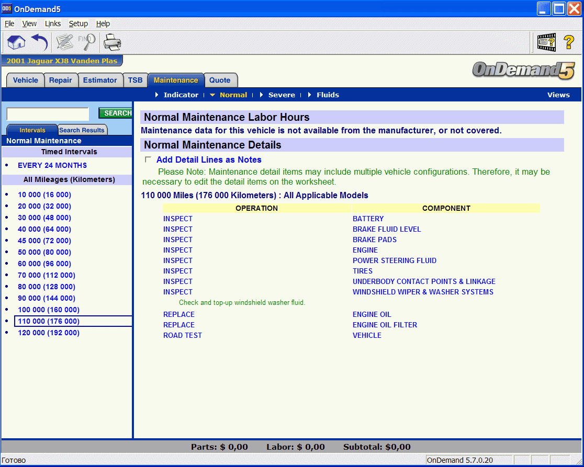Expand the Indicator section

point(182,95)
